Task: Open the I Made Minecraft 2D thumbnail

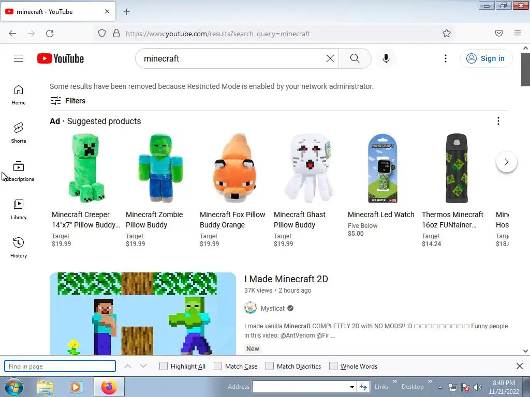Action: (143, 314)
